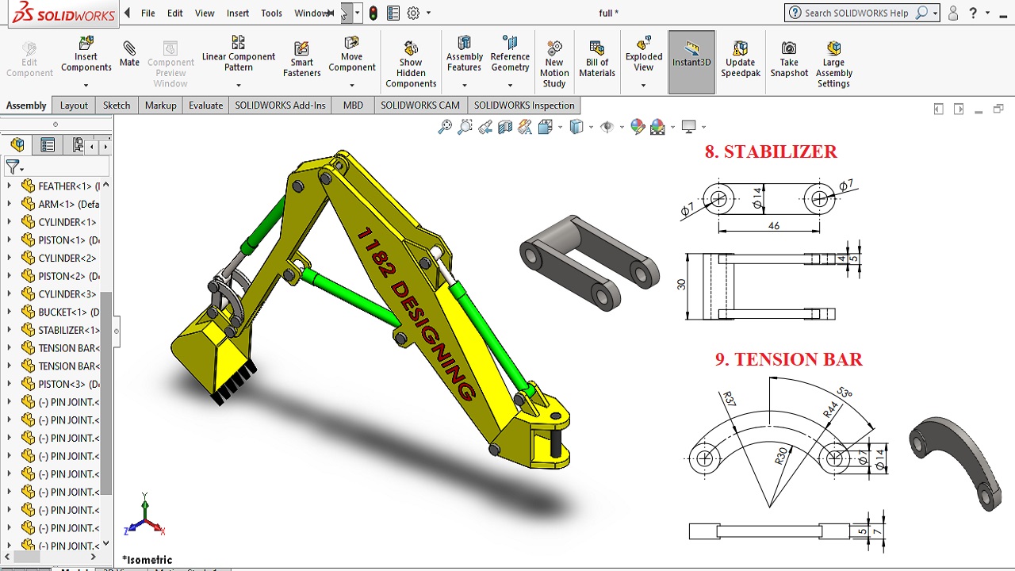1015x571 pixels.
Task: Click the Options gear icon
Action: (x=413, y=13)
